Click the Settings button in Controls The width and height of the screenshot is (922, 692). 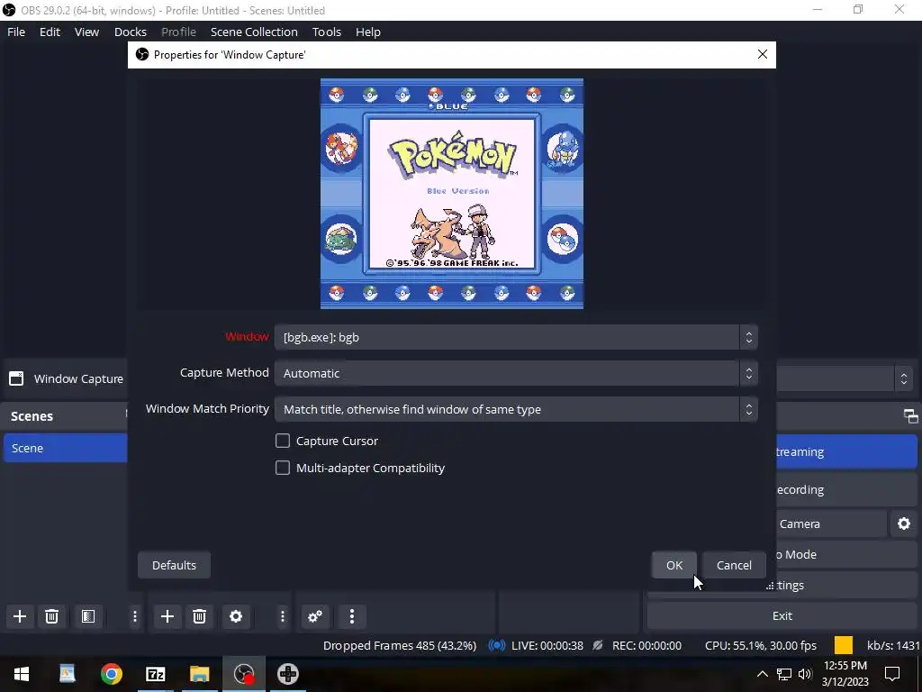click(846, 585)
